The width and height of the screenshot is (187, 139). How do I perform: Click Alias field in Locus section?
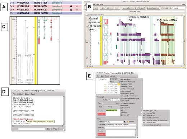click(120, 127)
